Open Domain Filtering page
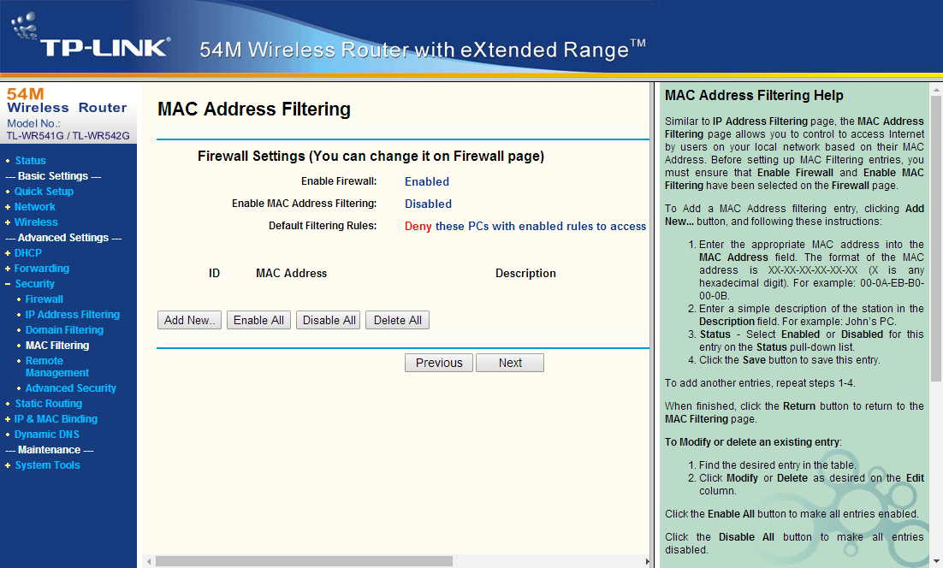943x568 pixels. (x=64, y=330)
